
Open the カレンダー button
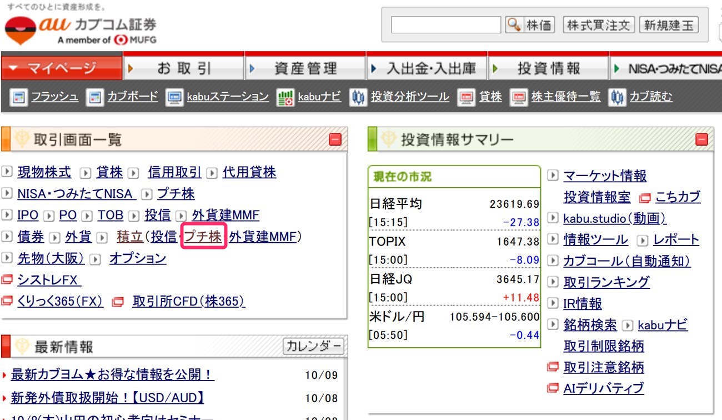tap(313, 347)
